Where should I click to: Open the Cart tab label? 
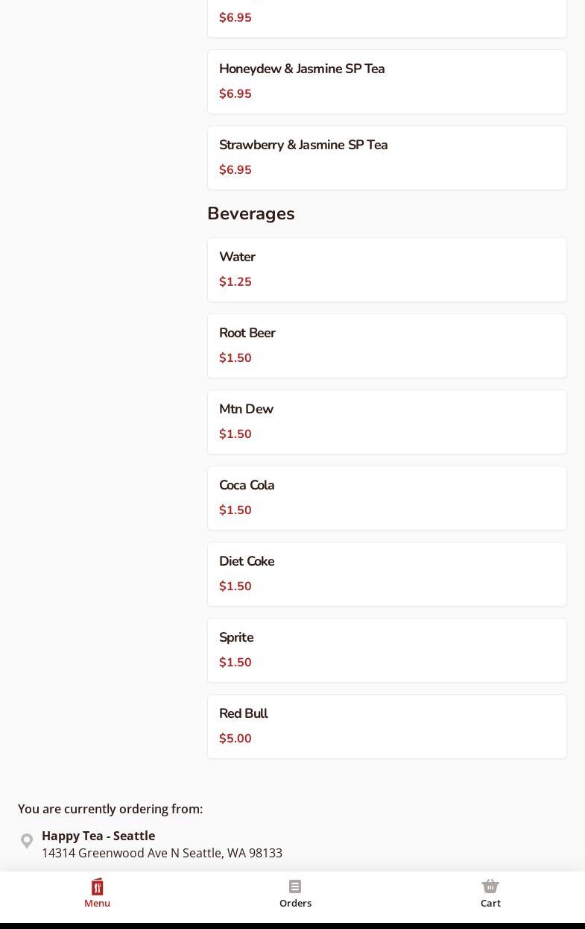pos(490,903)
